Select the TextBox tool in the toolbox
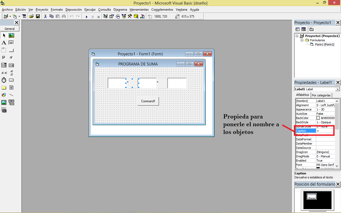This screenshot has width=341, height=213. tap(11, 43)
